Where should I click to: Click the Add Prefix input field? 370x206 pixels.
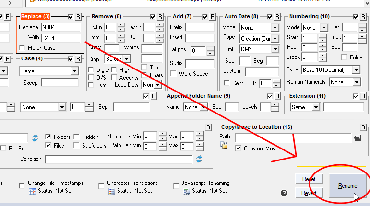(x=200, y=27)
